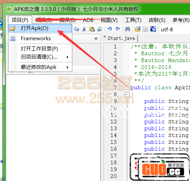Click line number 20 in gutter
Image resolution: width=190 pixels, height=181 pixels.
114,176
